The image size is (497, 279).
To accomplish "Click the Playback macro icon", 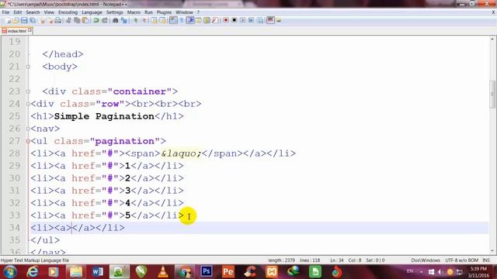I will pyautogui.click(x=242, y=21).
